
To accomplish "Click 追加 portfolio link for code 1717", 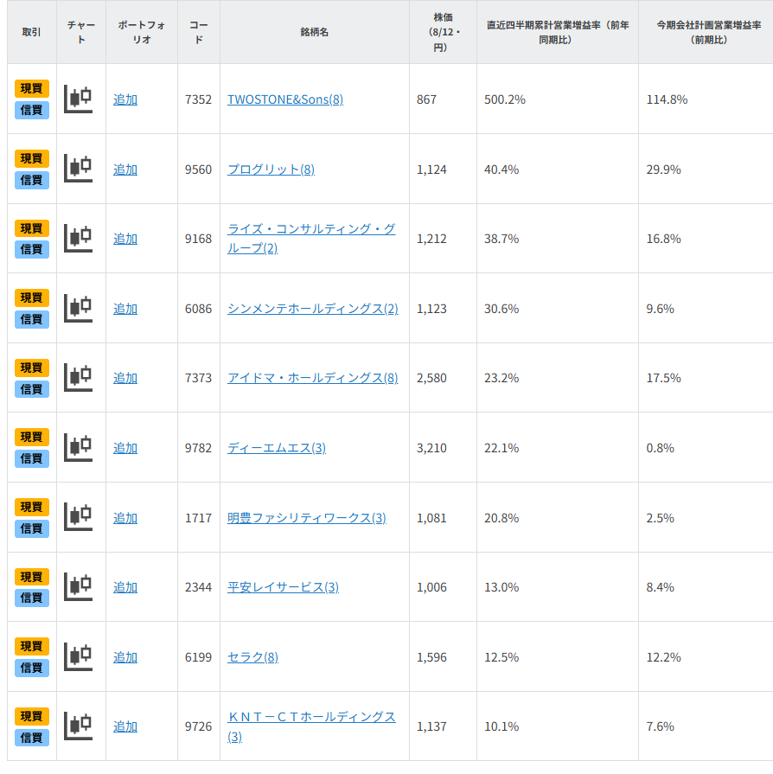I will pos(125,518).
